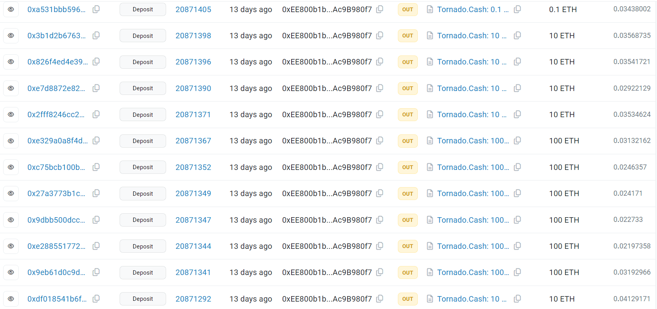Open transaction 0xe7d8872e82 details
This screenshot has width=657, height=309.
(x=56, y=88)
